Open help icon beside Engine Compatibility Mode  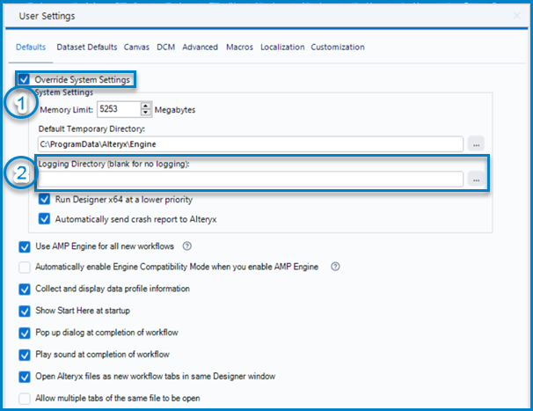click(335, 267)
